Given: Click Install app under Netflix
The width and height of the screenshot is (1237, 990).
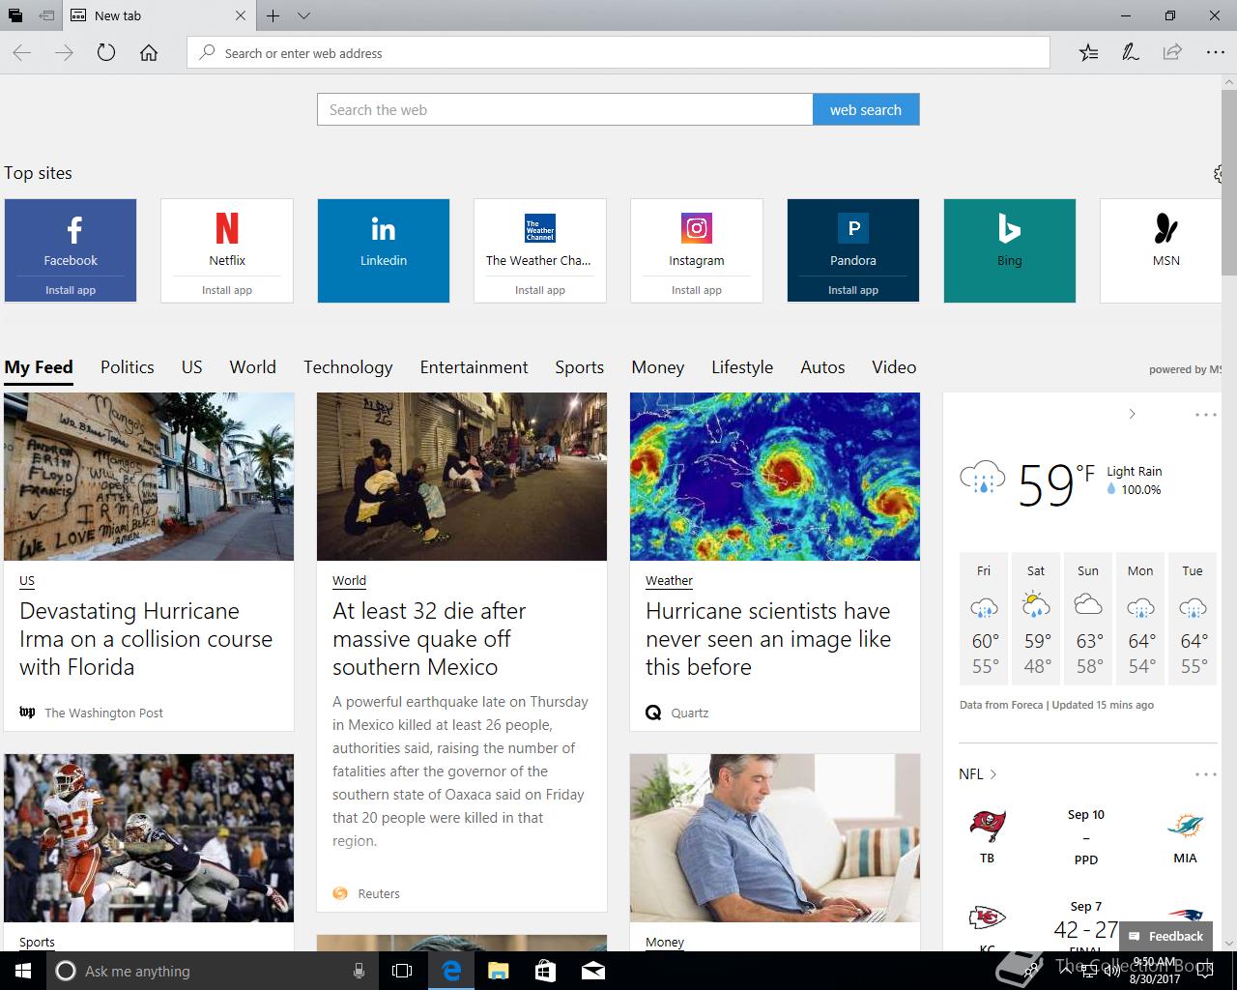Looking at the screenshot, I should click(227, 290).
